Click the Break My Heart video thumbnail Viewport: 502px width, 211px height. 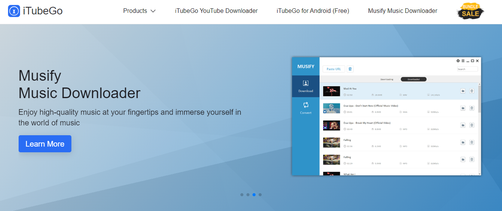[x=332, y=125]
